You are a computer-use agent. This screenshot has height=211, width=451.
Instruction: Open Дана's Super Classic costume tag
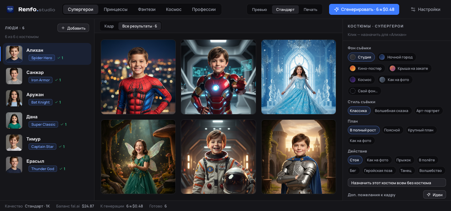tap(43, 124)
